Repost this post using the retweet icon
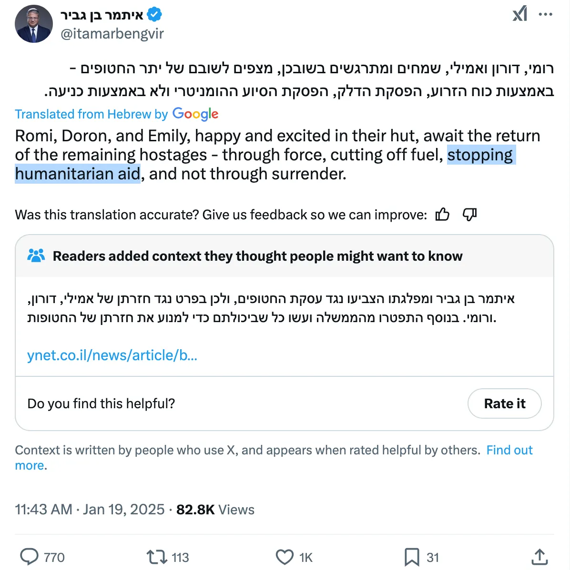The height and width of the screenshot is (570, 570). 156,557
